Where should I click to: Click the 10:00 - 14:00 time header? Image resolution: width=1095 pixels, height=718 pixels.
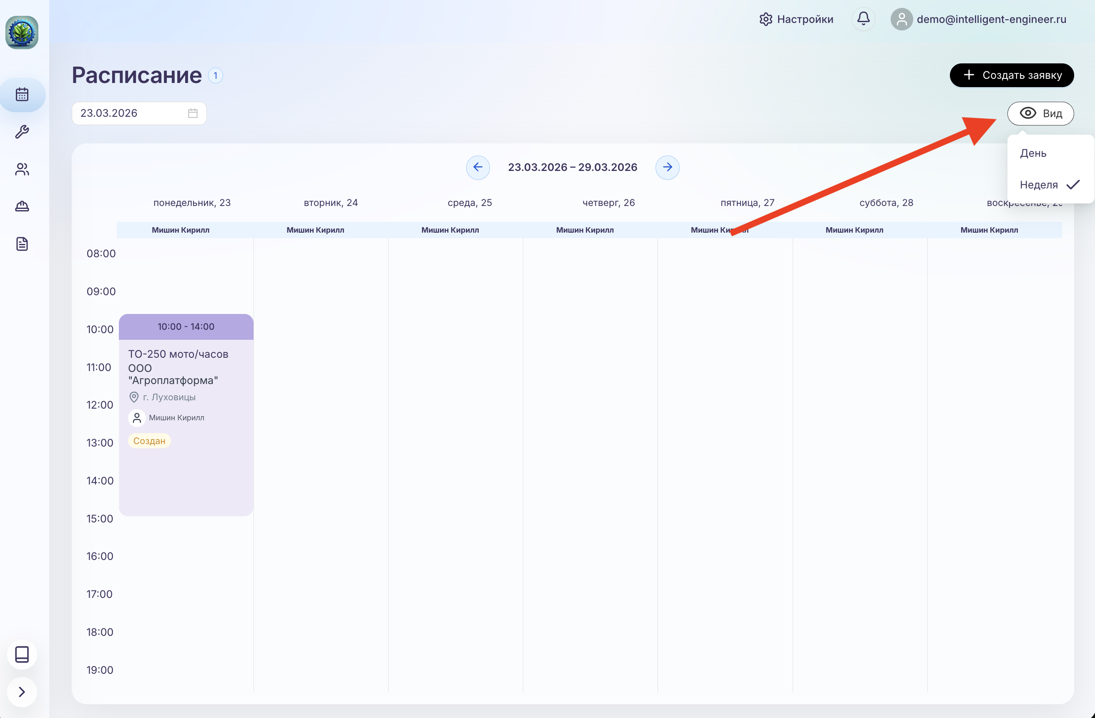(186, 326)
